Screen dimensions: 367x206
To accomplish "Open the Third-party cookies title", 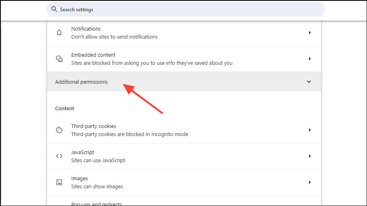I will (x=93, y=126).
